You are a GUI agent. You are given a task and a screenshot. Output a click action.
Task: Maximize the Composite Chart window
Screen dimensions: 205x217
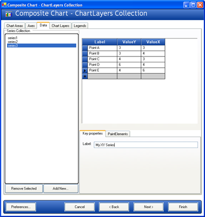point(193,5)
